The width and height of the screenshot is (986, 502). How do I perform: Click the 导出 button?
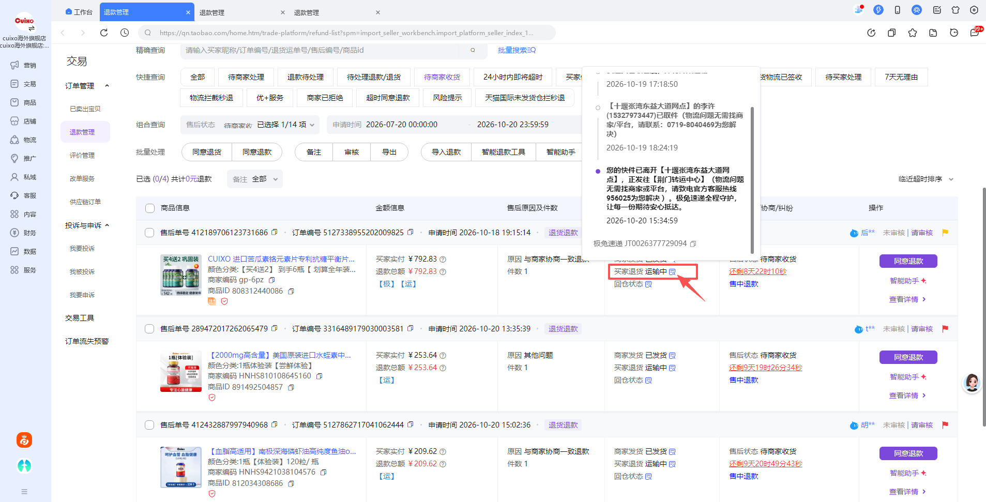pyautogui.click(x=389, y=152)
